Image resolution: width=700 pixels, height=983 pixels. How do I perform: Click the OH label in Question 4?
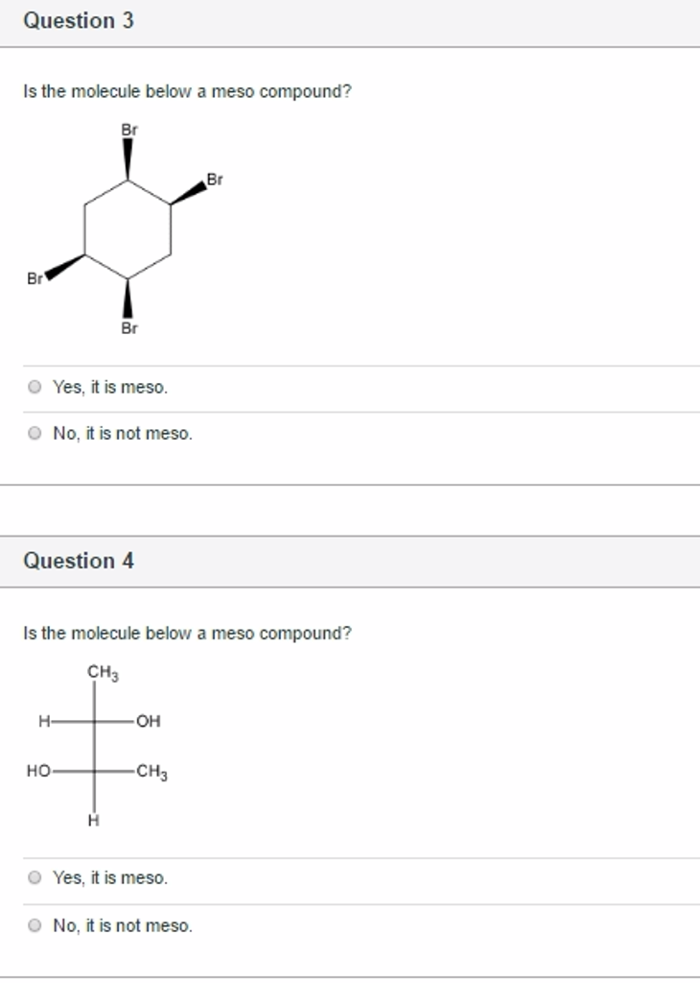[x=147, y=721]
